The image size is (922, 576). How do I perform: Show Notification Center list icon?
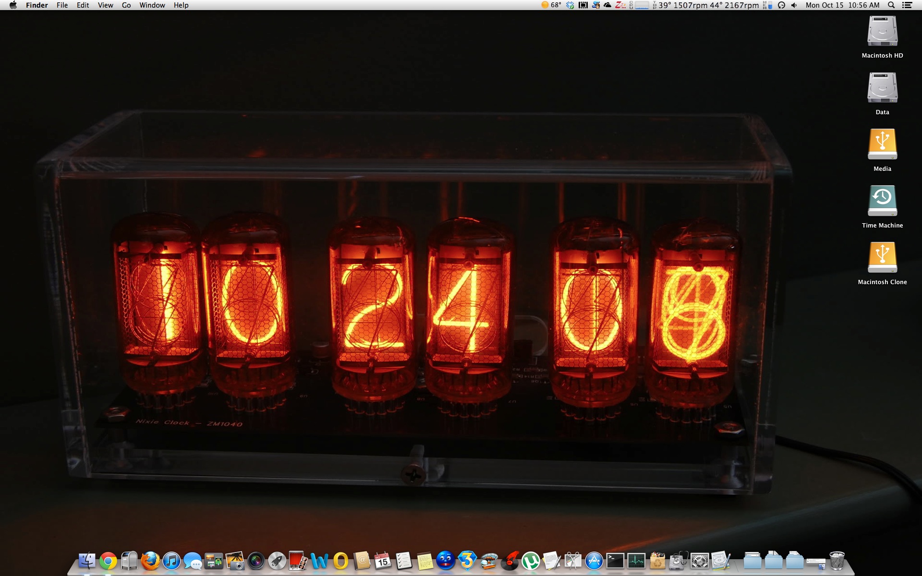point(907,5)
